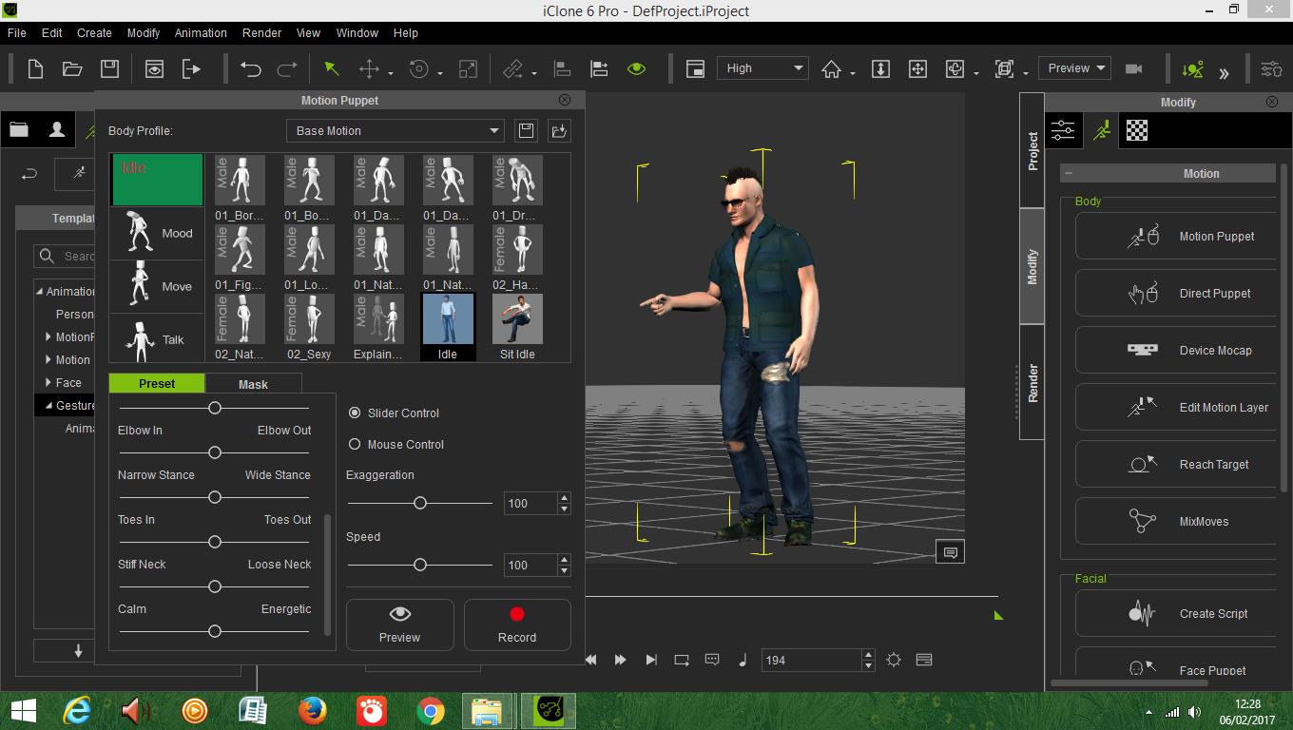Open the Reach Target tool

pyautogui.click(x=1175, y=464)
